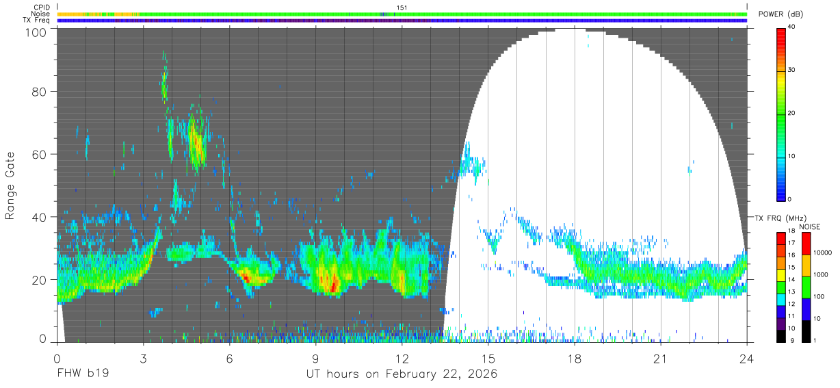840x388 pixels.
Task: Click the x-axis tick label 6
Action: (x=229, y=359)
